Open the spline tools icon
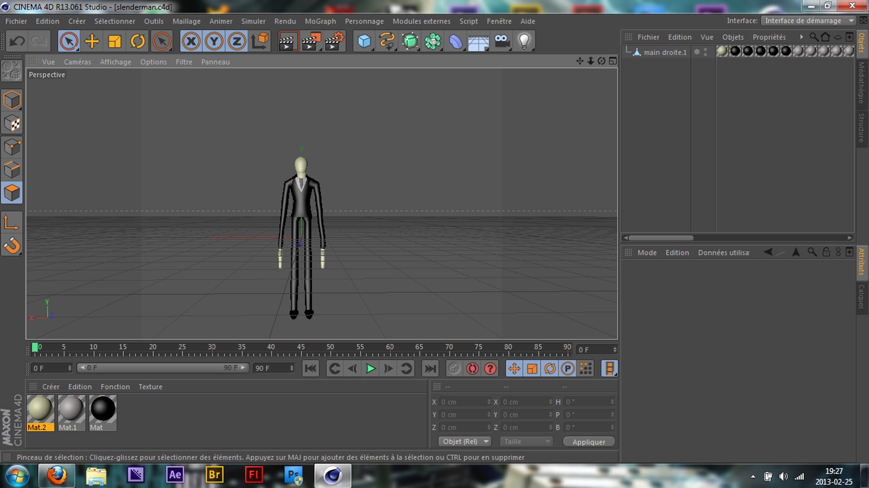 (x=387, y=41)
